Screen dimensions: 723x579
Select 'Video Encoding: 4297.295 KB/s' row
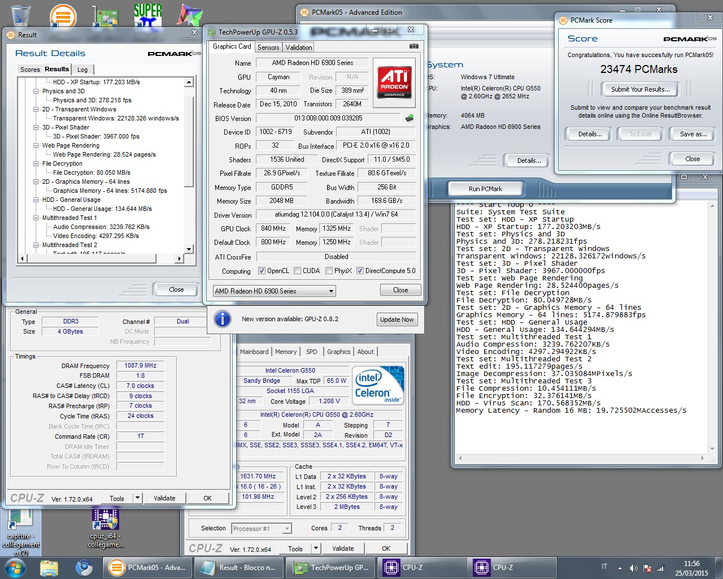[x=96, y=236]
